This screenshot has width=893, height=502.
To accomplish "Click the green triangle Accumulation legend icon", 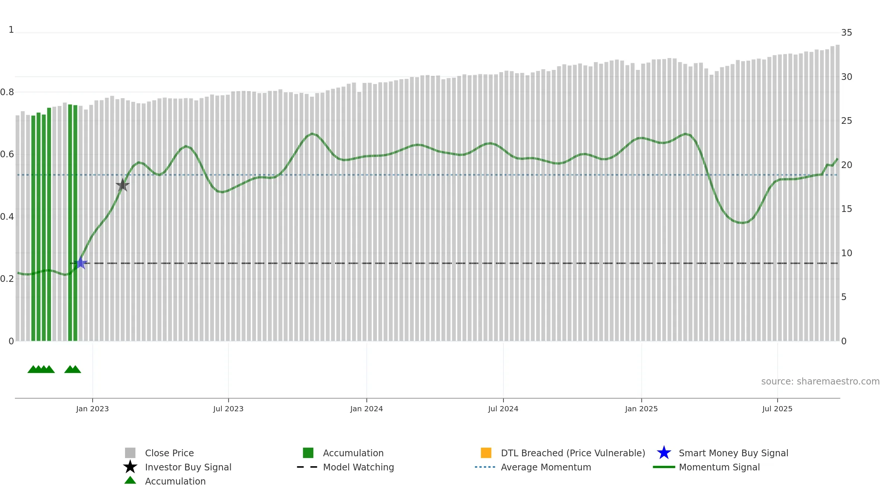I will (x=130, y=480).
